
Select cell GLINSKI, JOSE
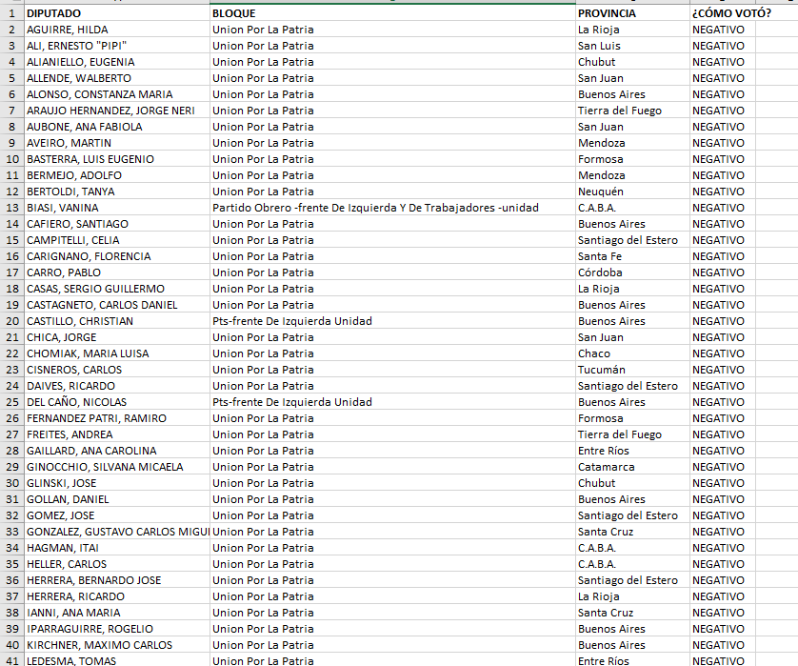coord(117,483)
